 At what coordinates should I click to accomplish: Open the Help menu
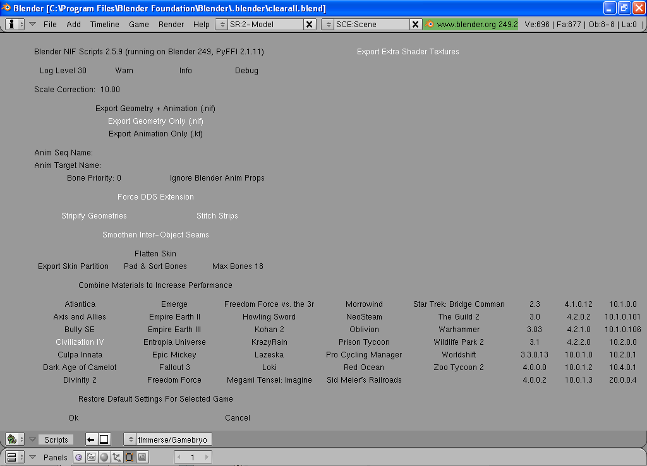[202, 25]
